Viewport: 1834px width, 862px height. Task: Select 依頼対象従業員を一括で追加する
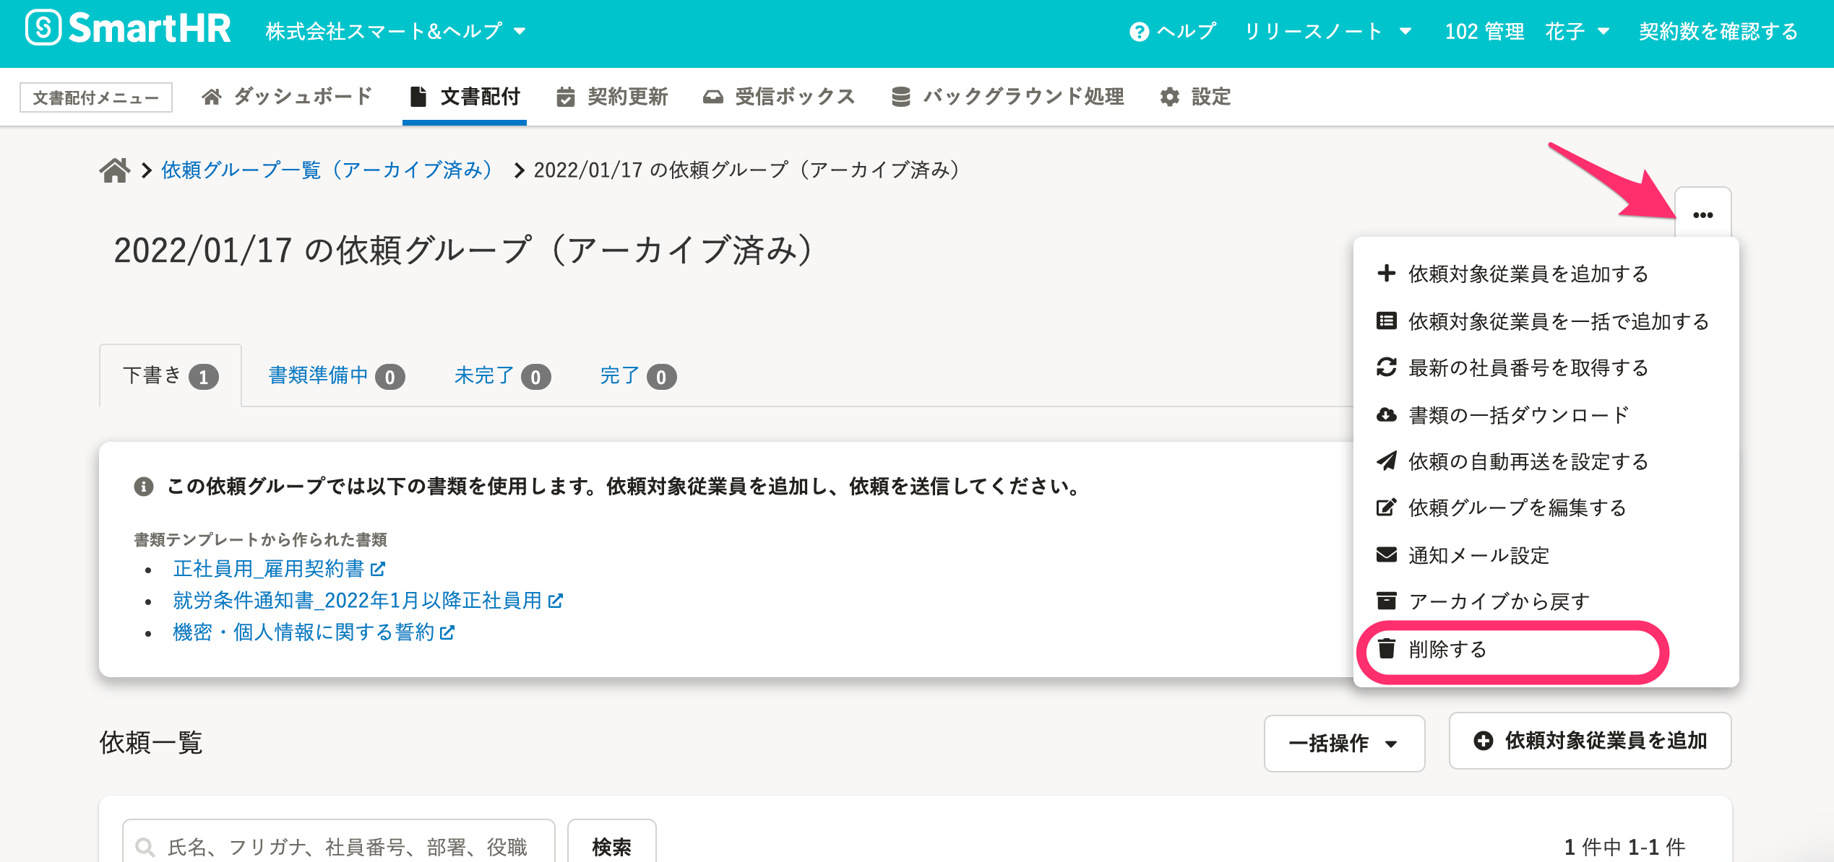coord(1546,321)
